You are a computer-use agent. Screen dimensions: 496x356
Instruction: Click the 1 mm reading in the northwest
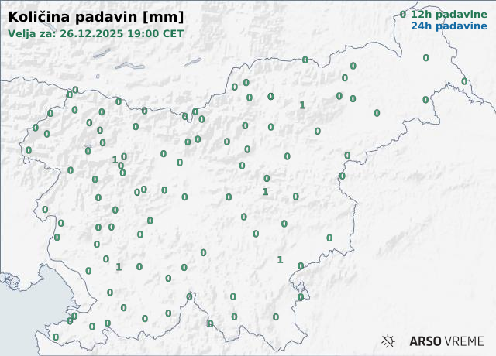pos(115,160)
